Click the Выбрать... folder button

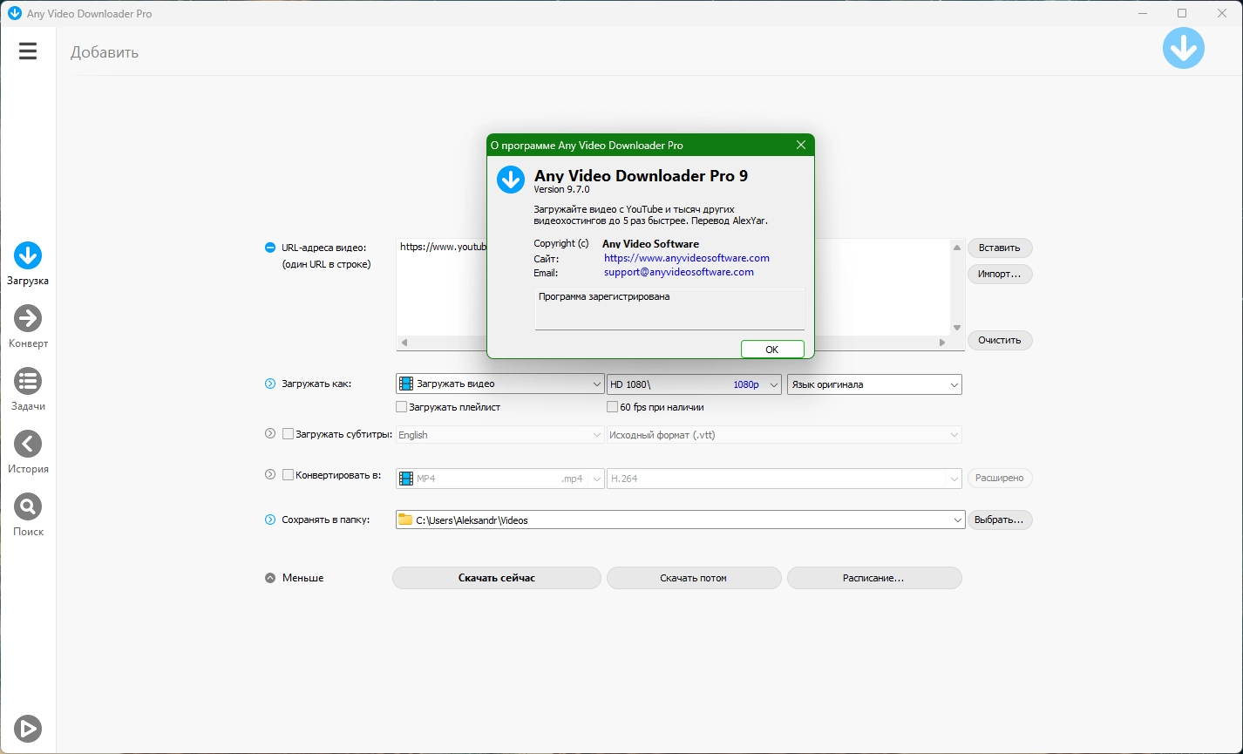click(1000, 520)
